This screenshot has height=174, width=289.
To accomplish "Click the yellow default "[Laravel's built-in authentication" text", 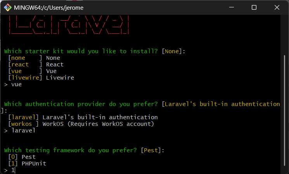I will [221, 104].
